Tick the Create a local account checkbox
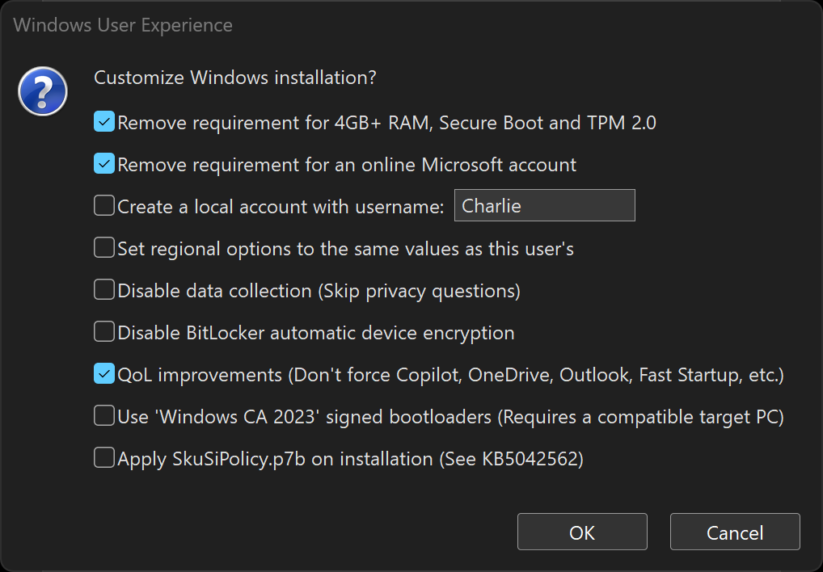823x572 pixels. (104, 206)
